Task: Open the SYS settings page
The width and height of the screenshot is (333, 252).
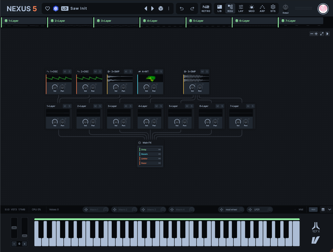Action: tap(273, 8)
